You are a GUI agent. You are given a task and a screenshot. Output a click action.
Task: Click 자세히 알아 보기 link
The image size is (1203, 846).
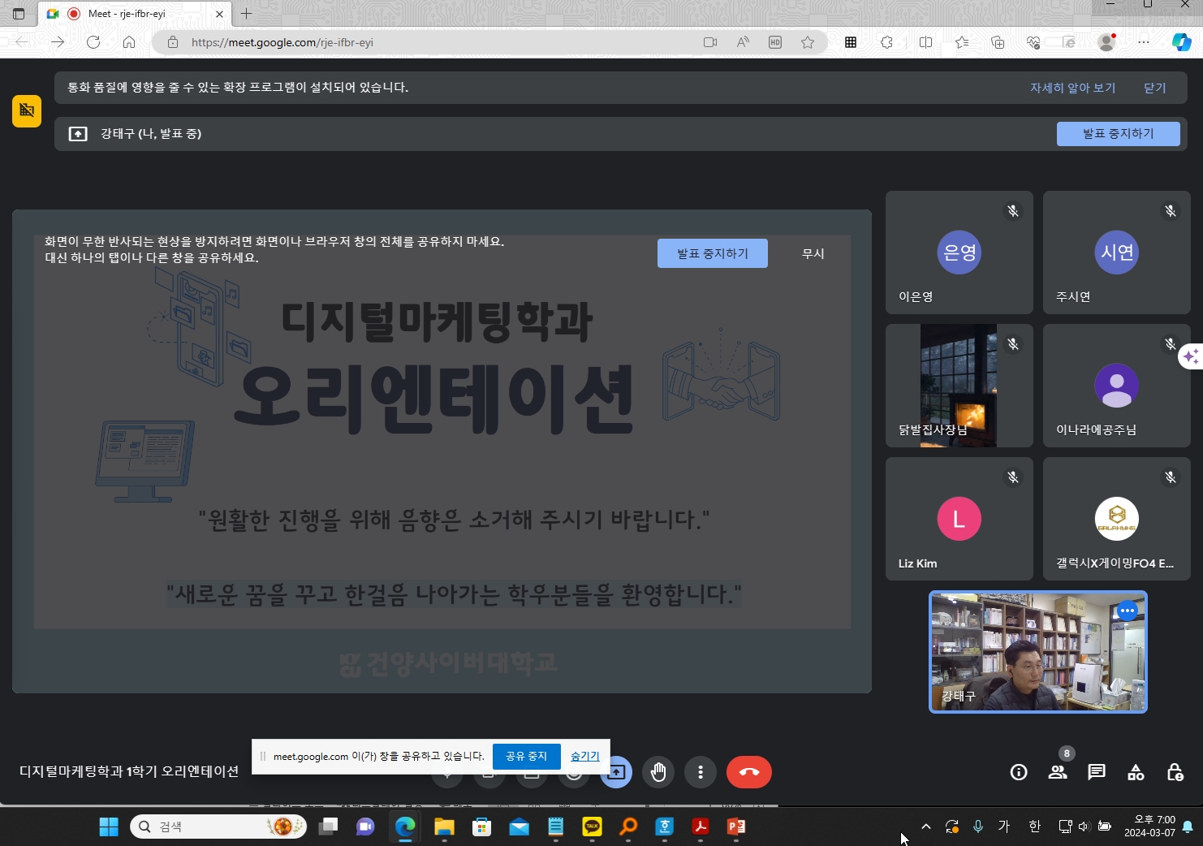(x=1072, y=88)
